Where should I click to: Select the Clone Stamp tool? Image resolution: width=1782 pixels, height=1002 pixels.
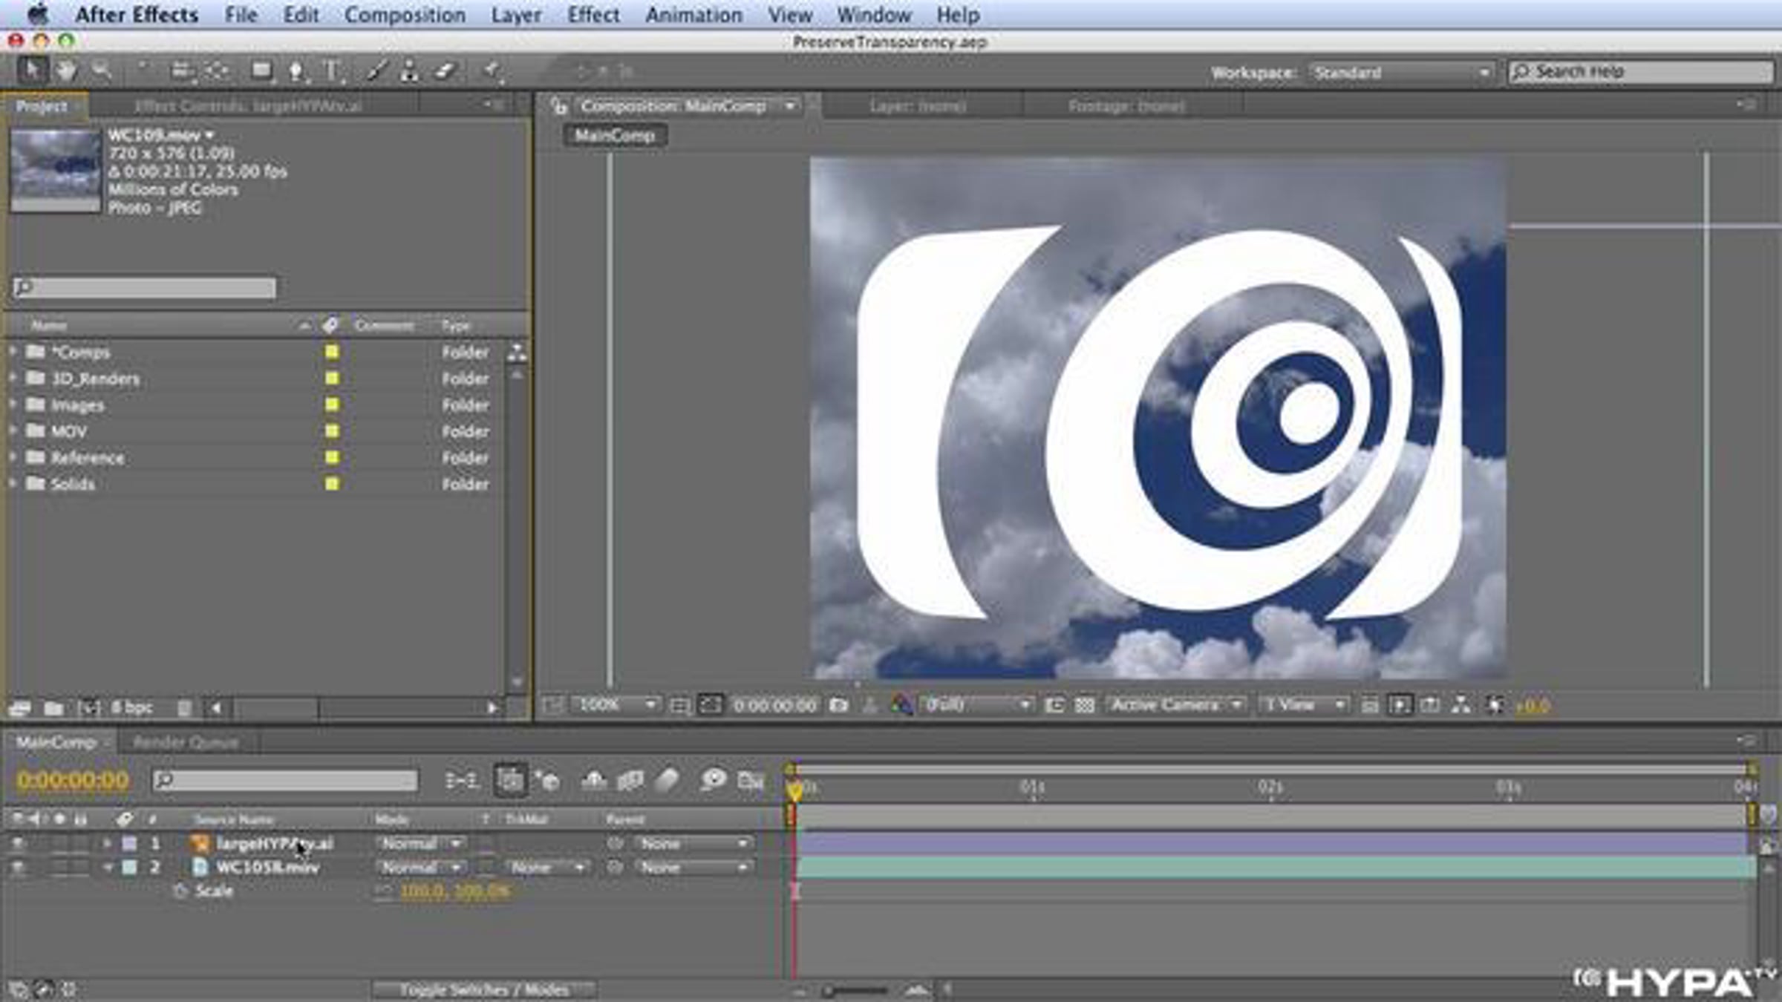click(409, 71)
